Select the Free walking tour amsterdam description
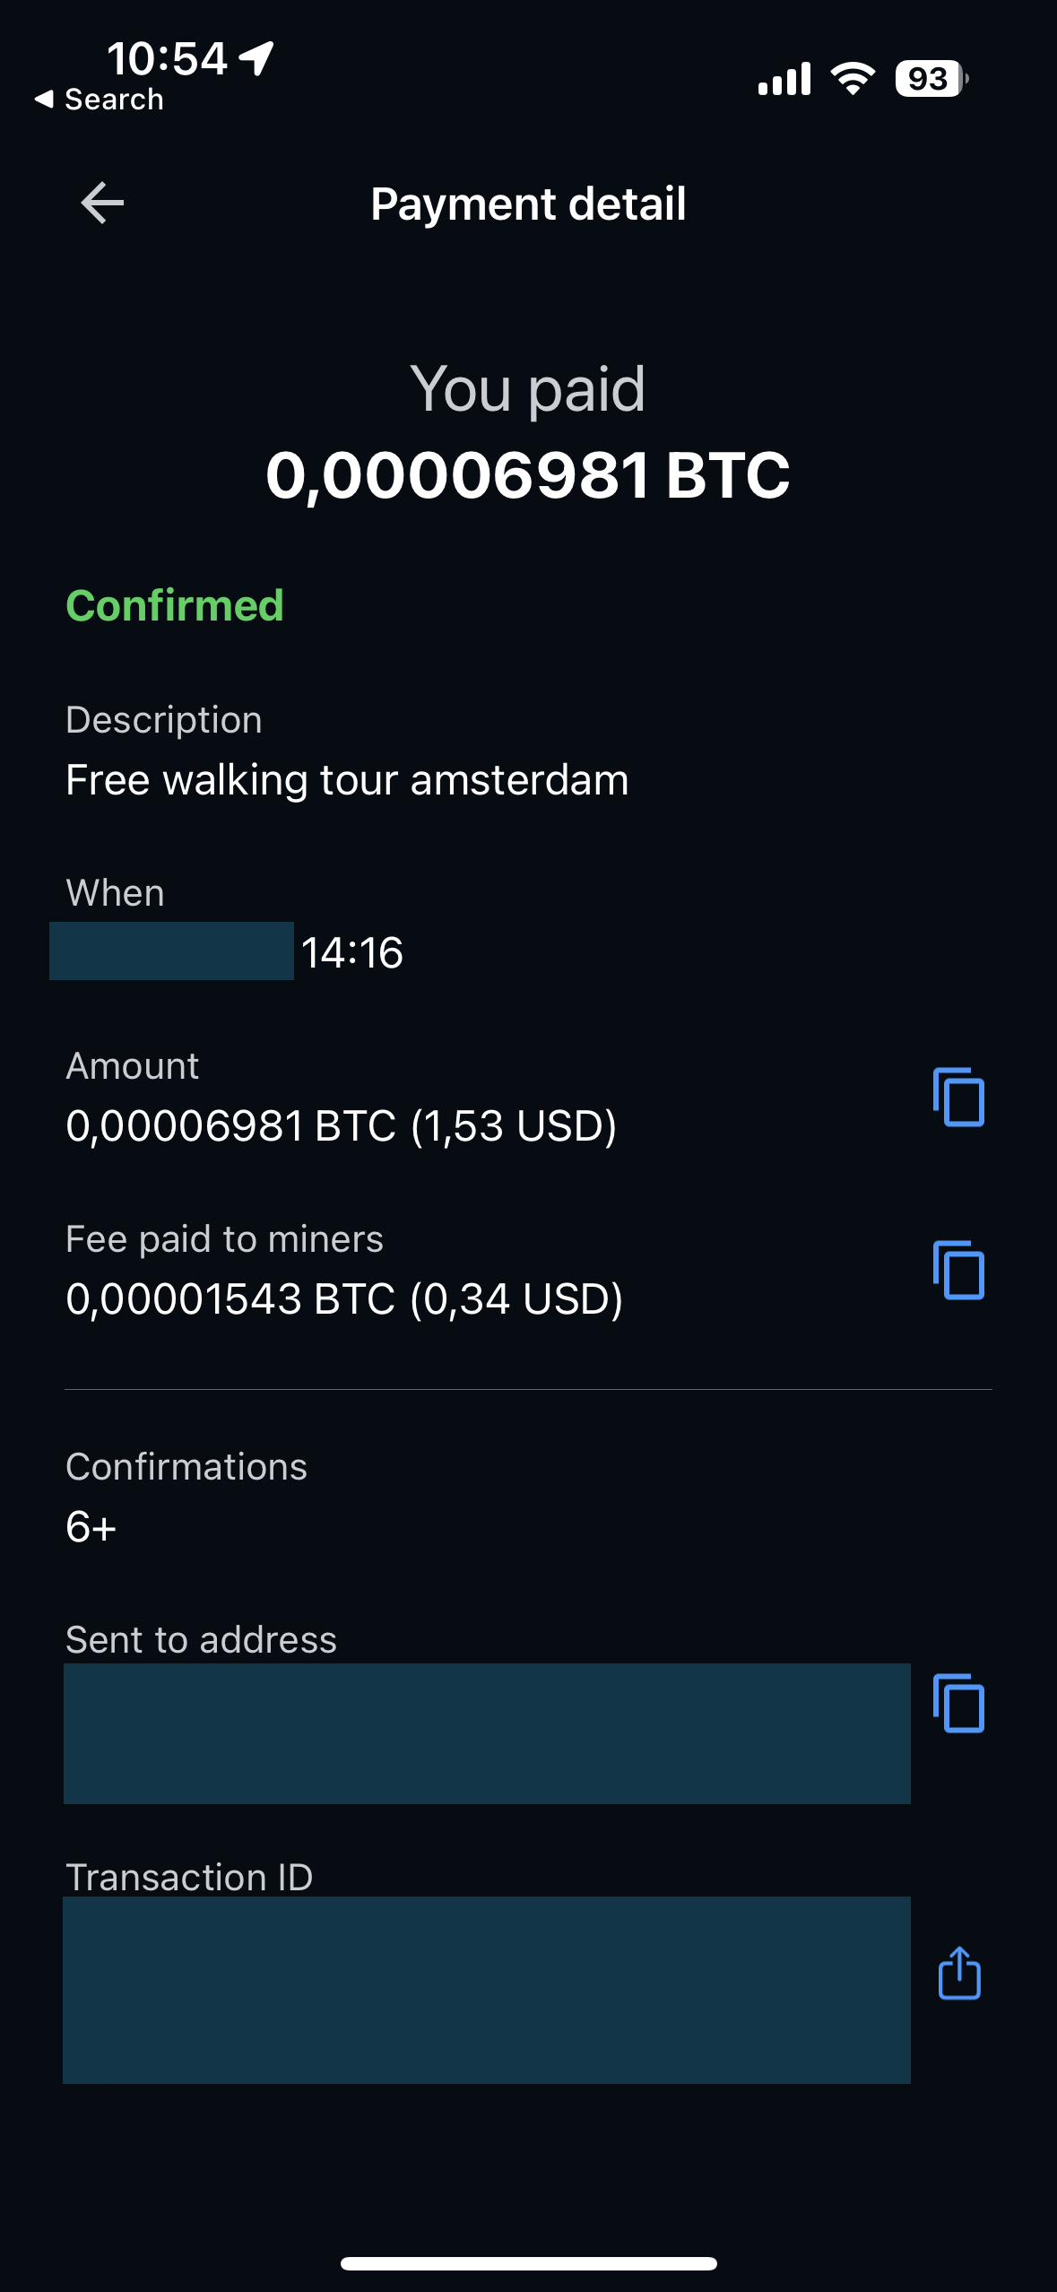 (x=348, y=779)
